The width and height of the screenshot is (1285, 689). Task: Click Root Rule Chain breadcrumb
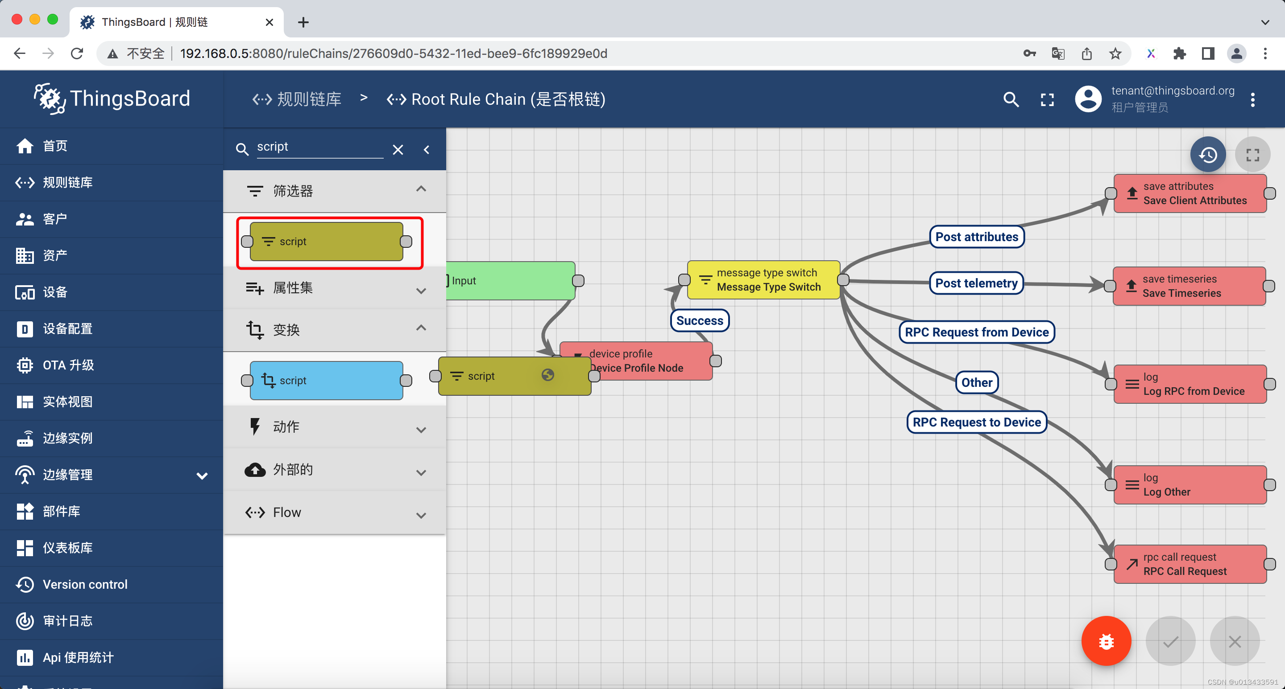[x=496, y=100]
